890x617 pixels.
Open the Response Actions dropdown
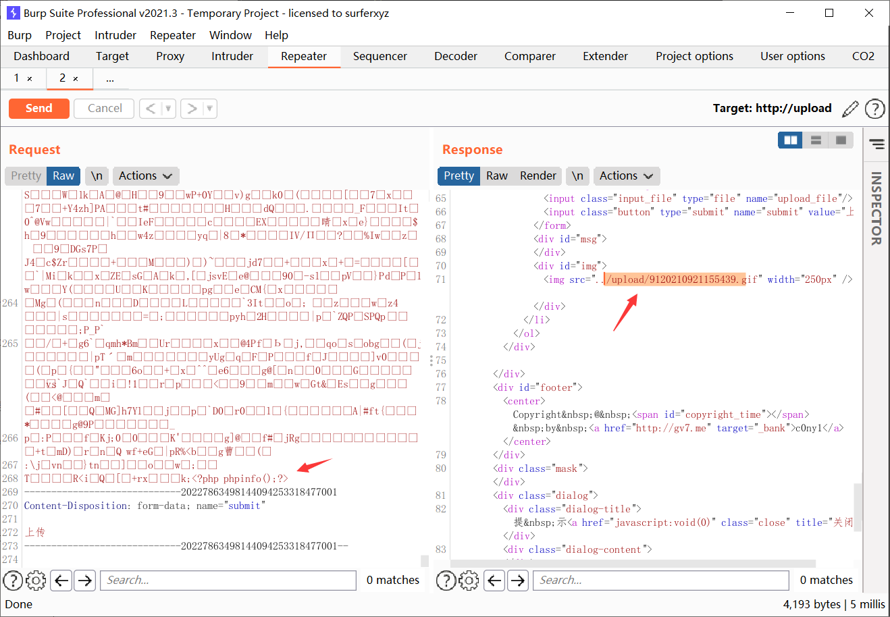point(626,176)
